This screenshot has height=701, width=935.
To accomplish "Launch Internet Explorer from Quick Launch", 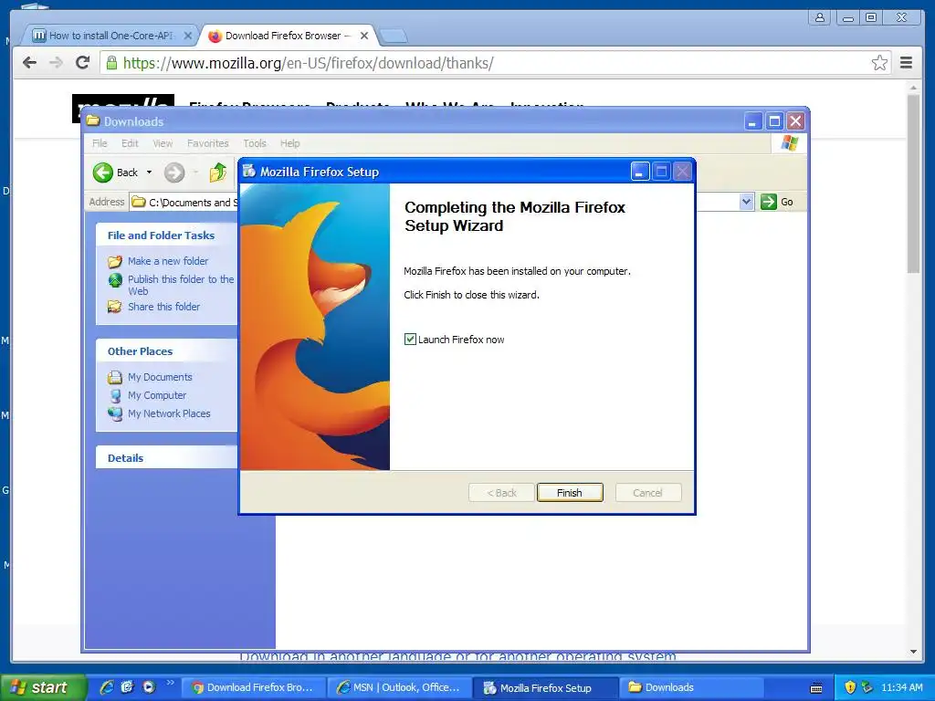I will (x=107, y=687).
